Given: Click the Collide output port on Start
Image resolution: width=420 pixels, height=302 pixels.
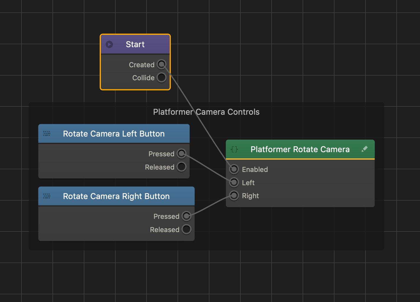Looking at the screenshot, I should [161, 78].
